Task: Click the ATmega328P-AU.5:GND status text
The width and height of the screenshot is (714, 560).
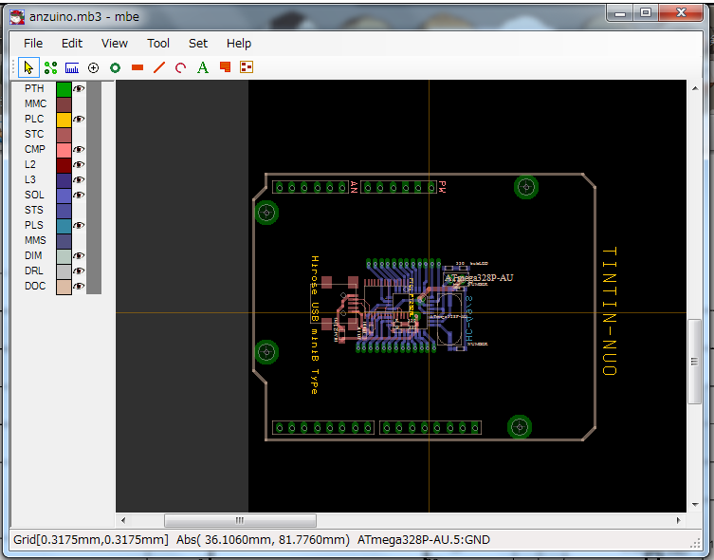Action: point(424,540)
